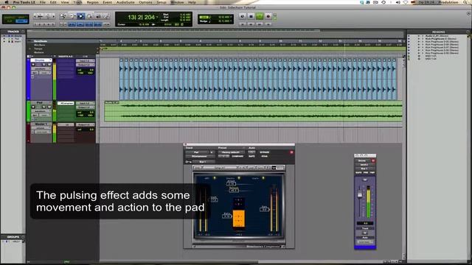Open the Window menu
The width and height of the screenshot is (472, 265).
(177, 2)
